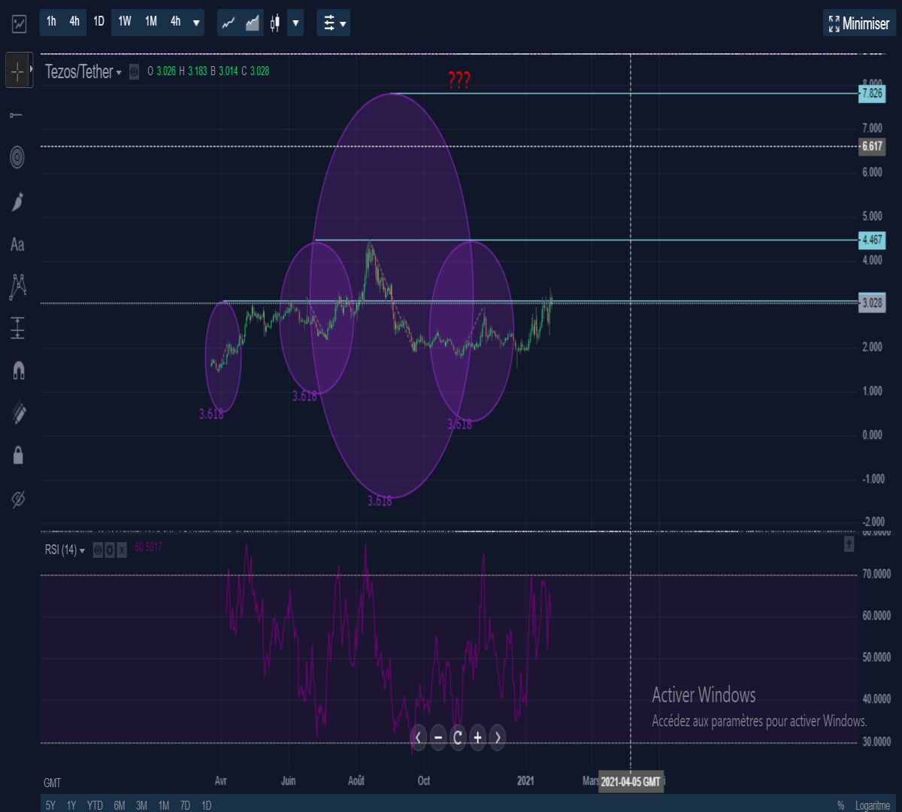Open the chart logo icon at top left
The image size is (902, 812).
(x=19, y=24)
